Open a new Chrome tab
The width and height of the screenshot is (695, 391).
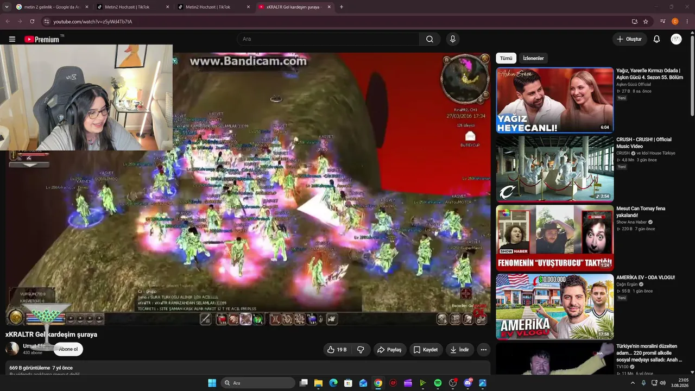point(342,7)
